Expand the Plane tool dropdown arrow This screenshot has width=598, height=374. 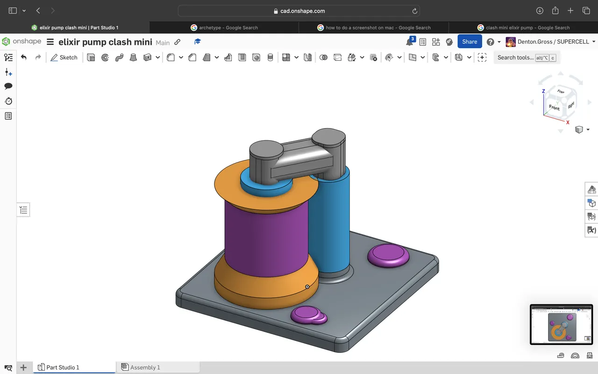tap(423, 58)
